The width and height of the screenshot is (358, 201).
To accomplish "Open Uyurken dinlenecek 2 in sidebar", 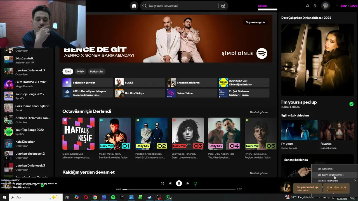I will click(x=27, y=155).
